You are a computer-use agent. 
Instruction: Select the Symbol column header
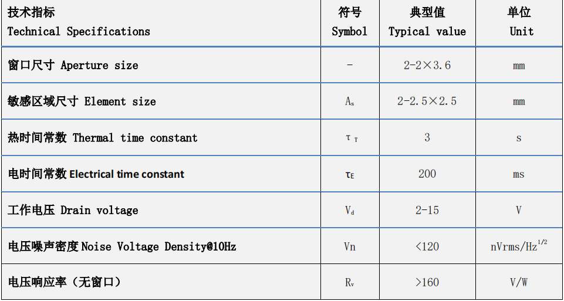(350, 22)
